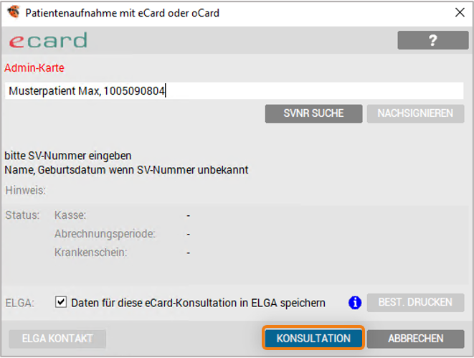Click the application icon in title bar

click(x=14, y=12)
